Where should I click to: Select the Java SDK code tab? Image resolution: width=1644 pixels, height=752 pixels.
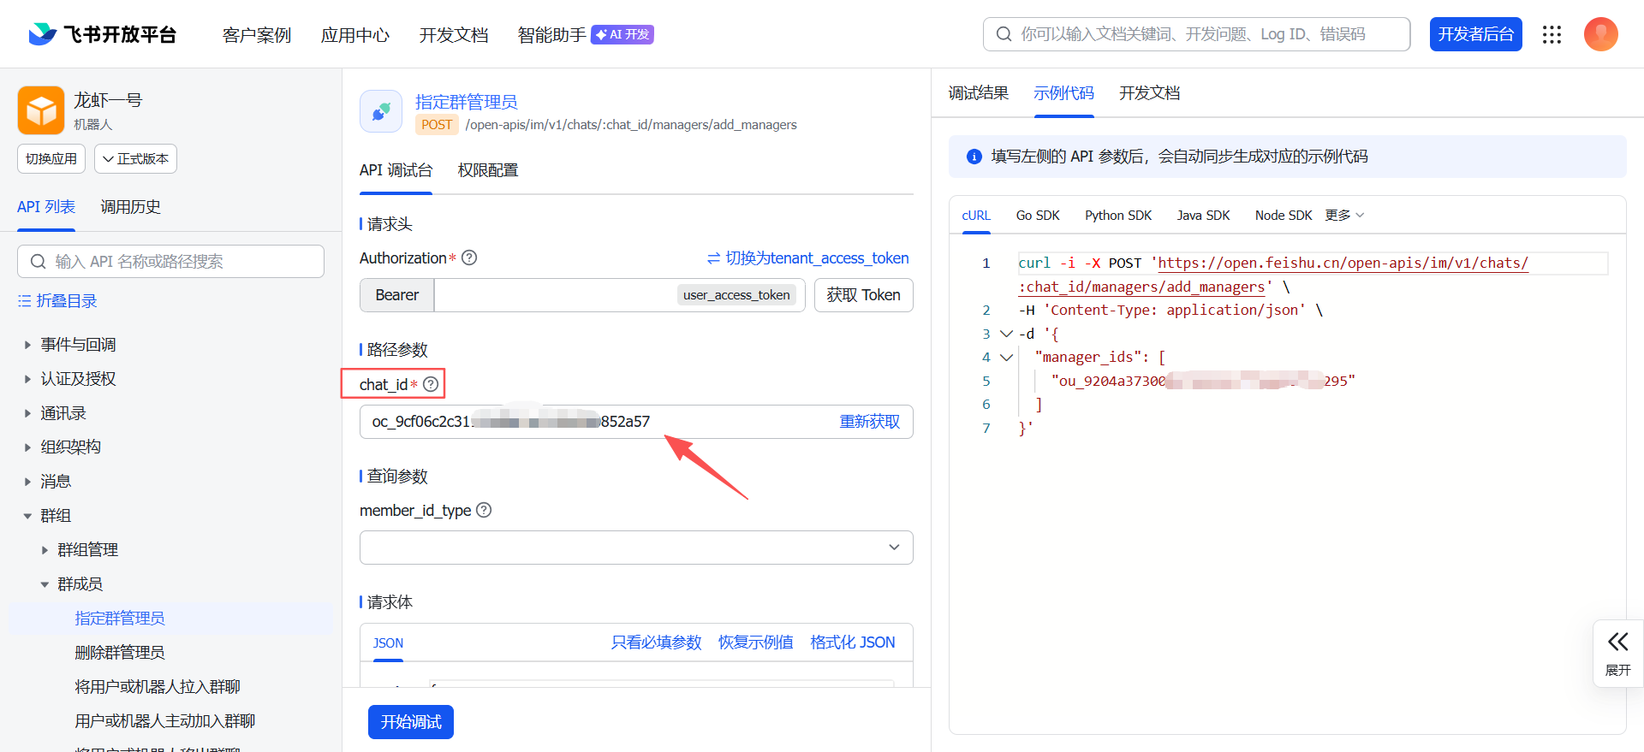(x=1203, y=216)
